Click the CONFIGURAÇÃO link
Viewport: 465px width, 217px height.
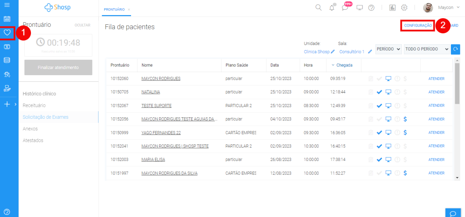pos(418,25)
